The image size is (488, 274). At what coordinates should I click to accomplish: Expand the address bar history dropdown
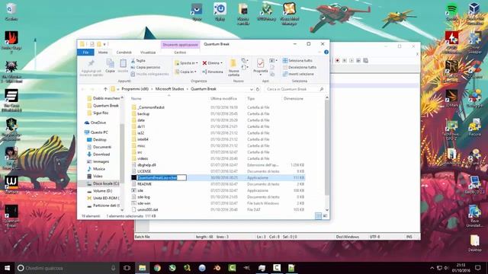click(x=252, y=89)
